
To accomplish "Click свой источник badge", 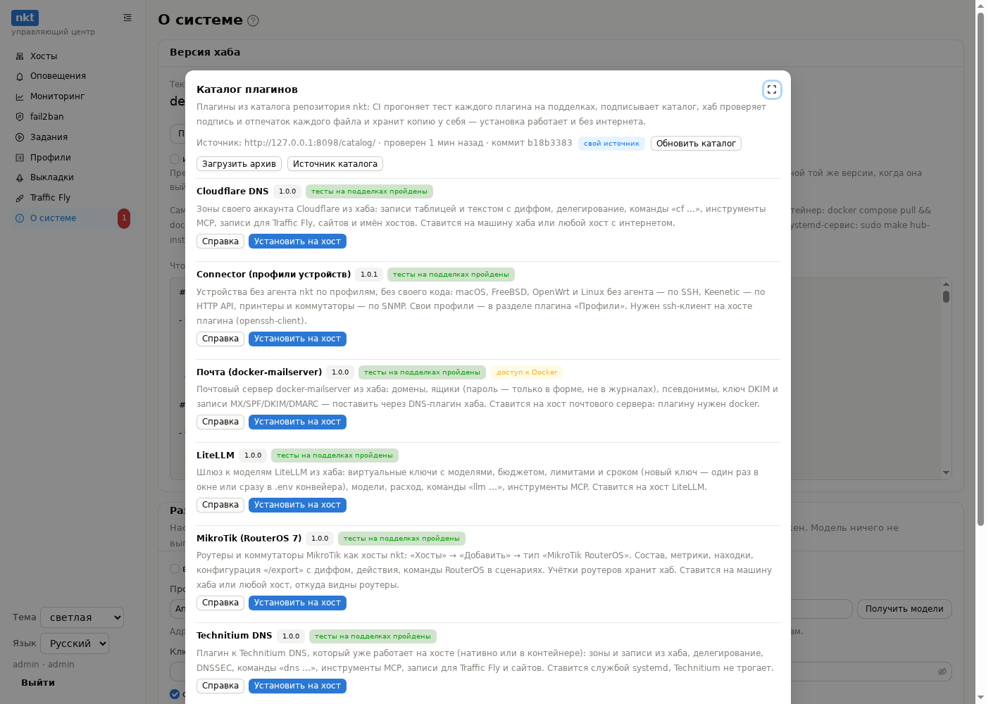I will tap(611, 144).
